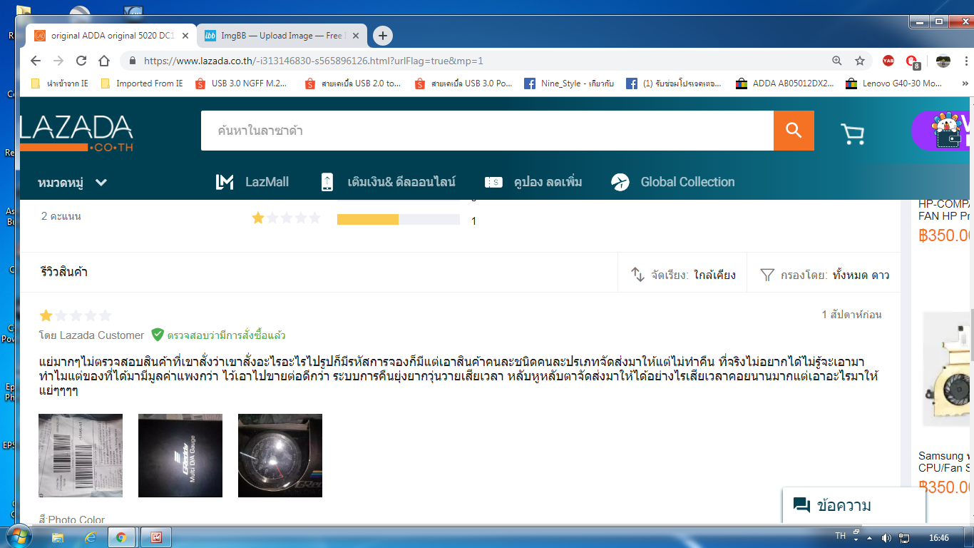Close the original ADDA 5020 tab

(x=185, y=36)
